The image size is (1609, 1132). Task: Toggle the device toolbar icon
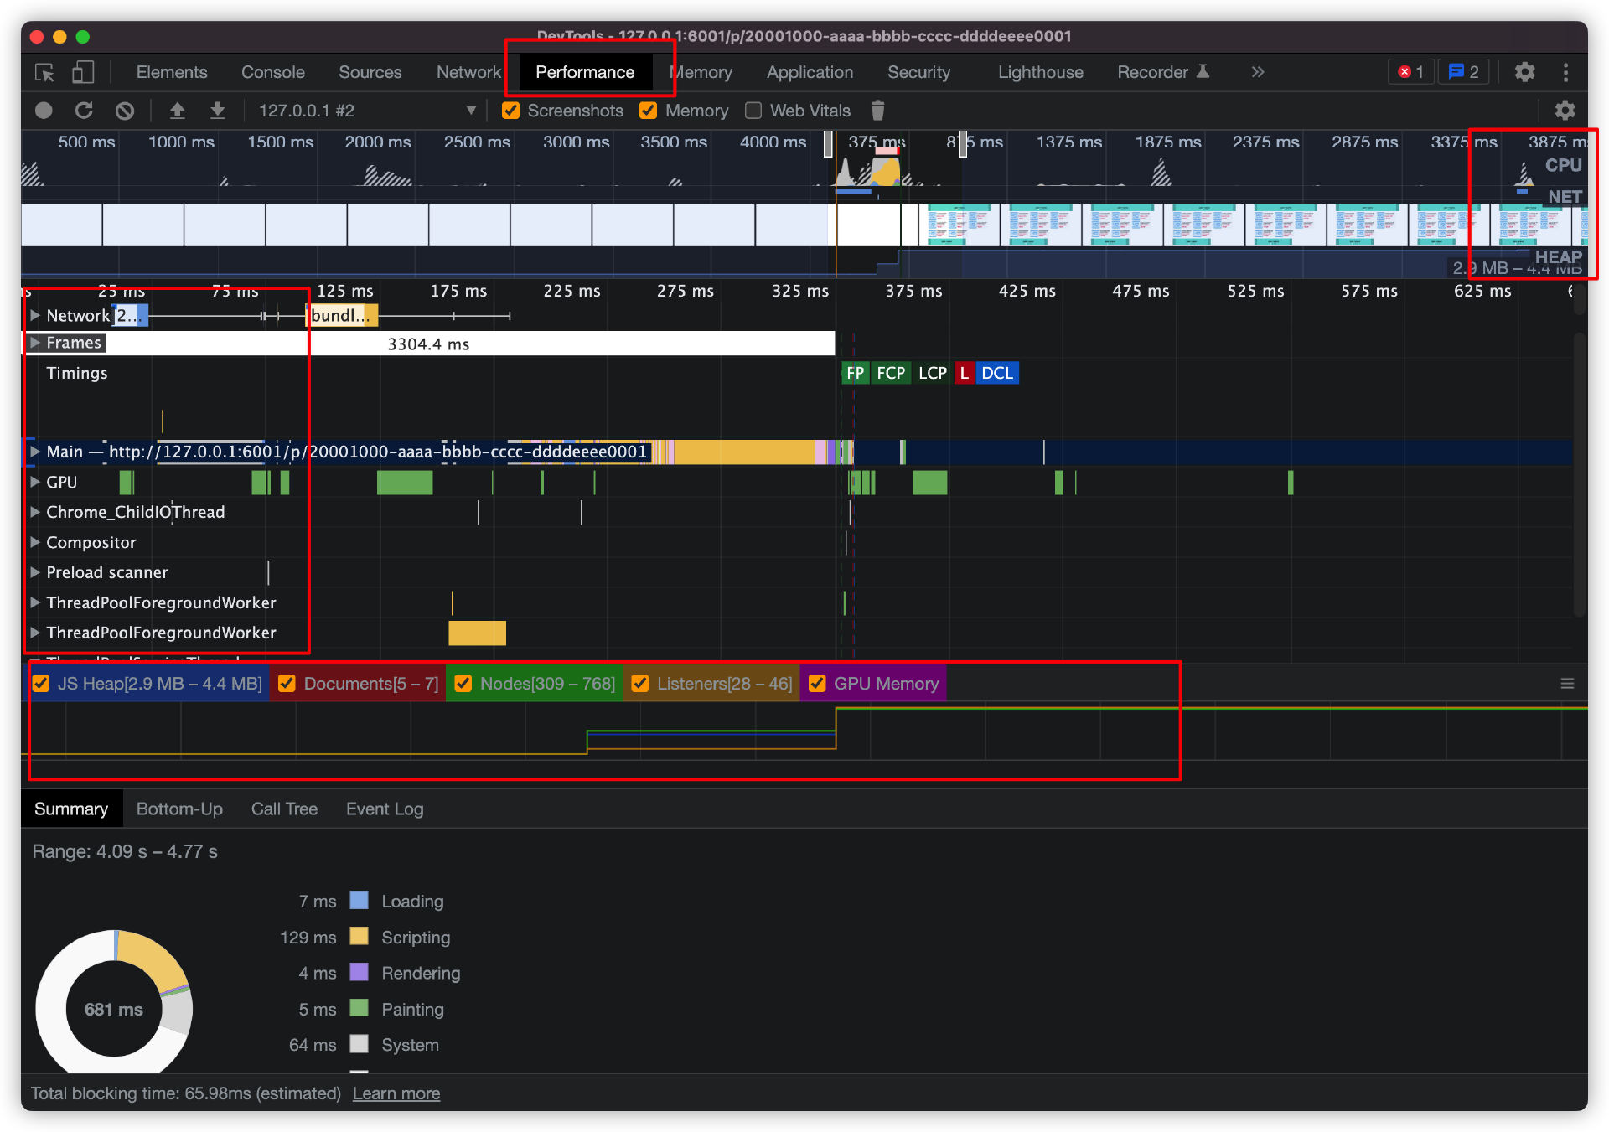[x=82, y=72]
